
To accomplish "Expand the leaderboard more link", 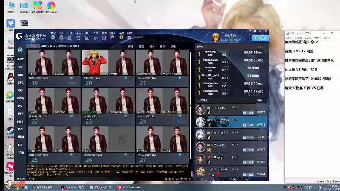I will coord(260,47).
